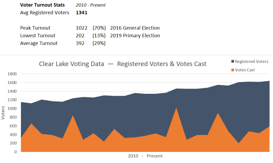Click the 2016 General Election text
The height and width of the screenshot is (163, 273).
[135, 28]
